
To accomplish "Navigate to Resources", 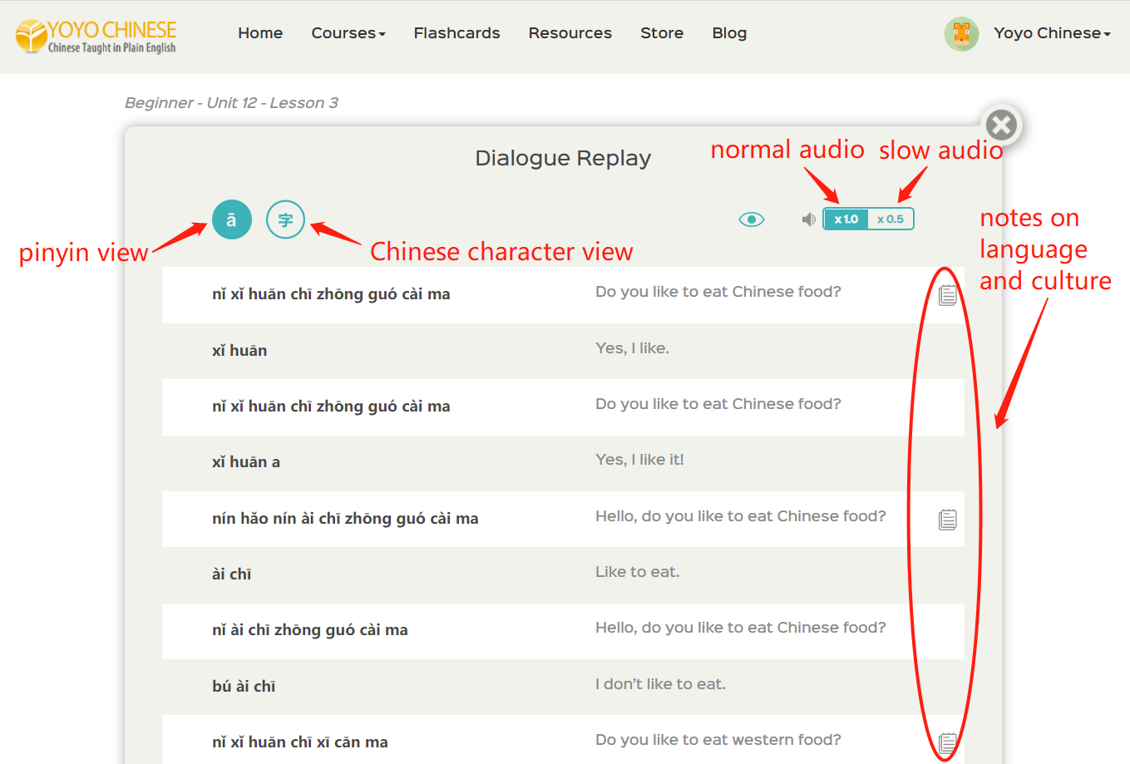I will click(570, 33).
